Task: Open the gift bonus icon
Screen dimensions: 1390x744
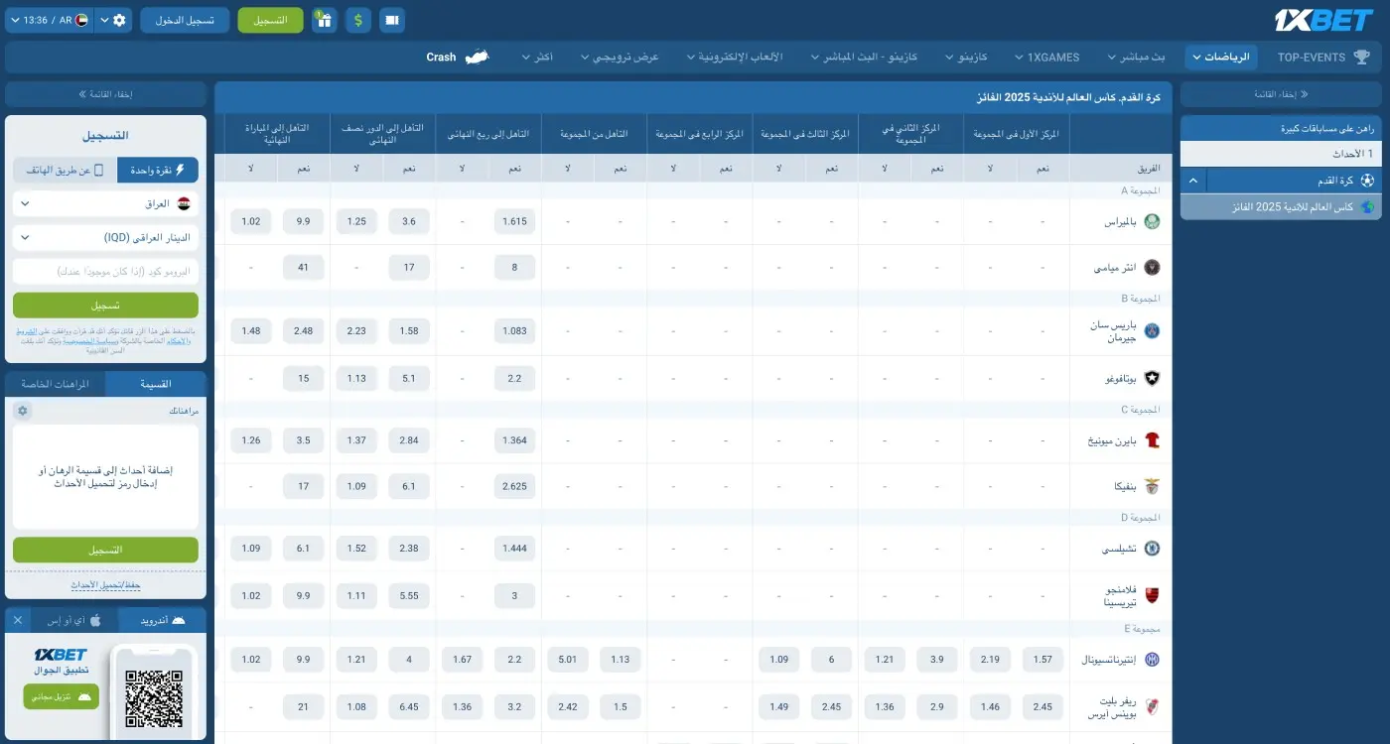Action: point(324,20)
